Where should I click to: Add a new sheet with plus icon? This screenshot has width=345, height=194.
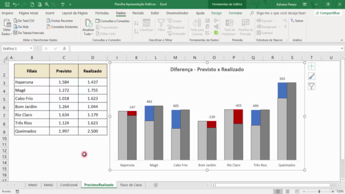156,185
